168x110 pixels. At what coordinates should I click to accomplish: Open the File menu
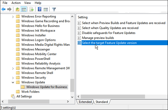[x=5, y=3]
